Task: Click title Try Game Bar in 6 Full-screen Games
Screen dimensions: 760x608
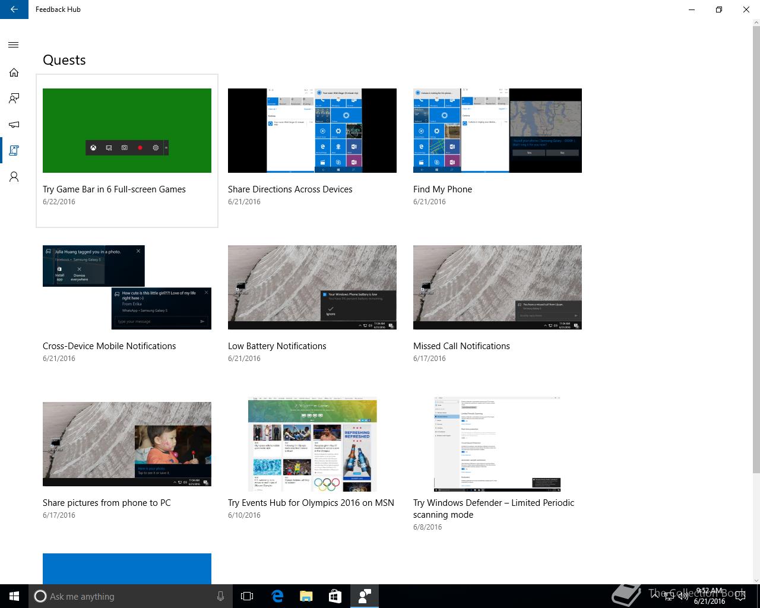Action: click(x=114, y=189)
